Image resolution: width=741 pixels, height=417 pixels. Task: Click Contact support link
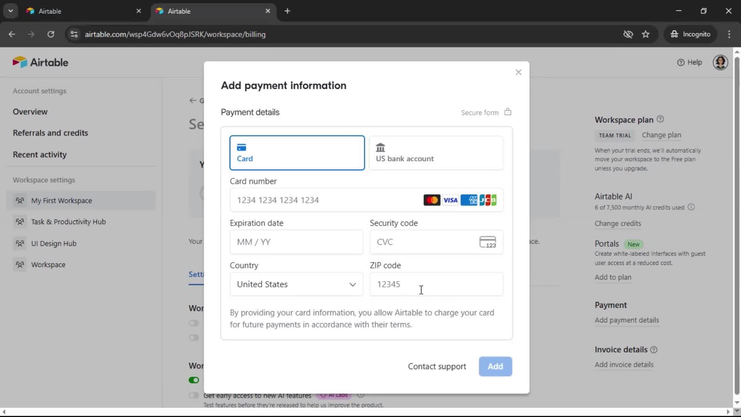point(437,366)
